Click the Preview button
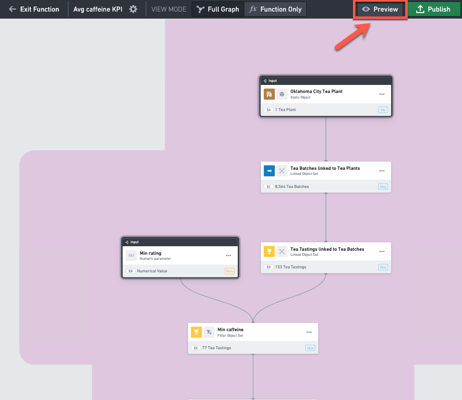The height and width of the screenshot is (400, 462). point(380,9)
